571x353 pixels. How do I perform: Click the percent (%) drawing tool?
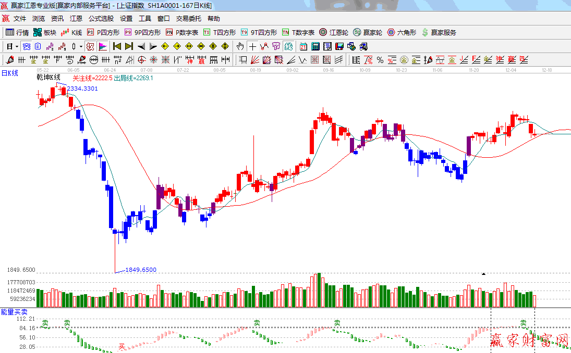point(380,59)
